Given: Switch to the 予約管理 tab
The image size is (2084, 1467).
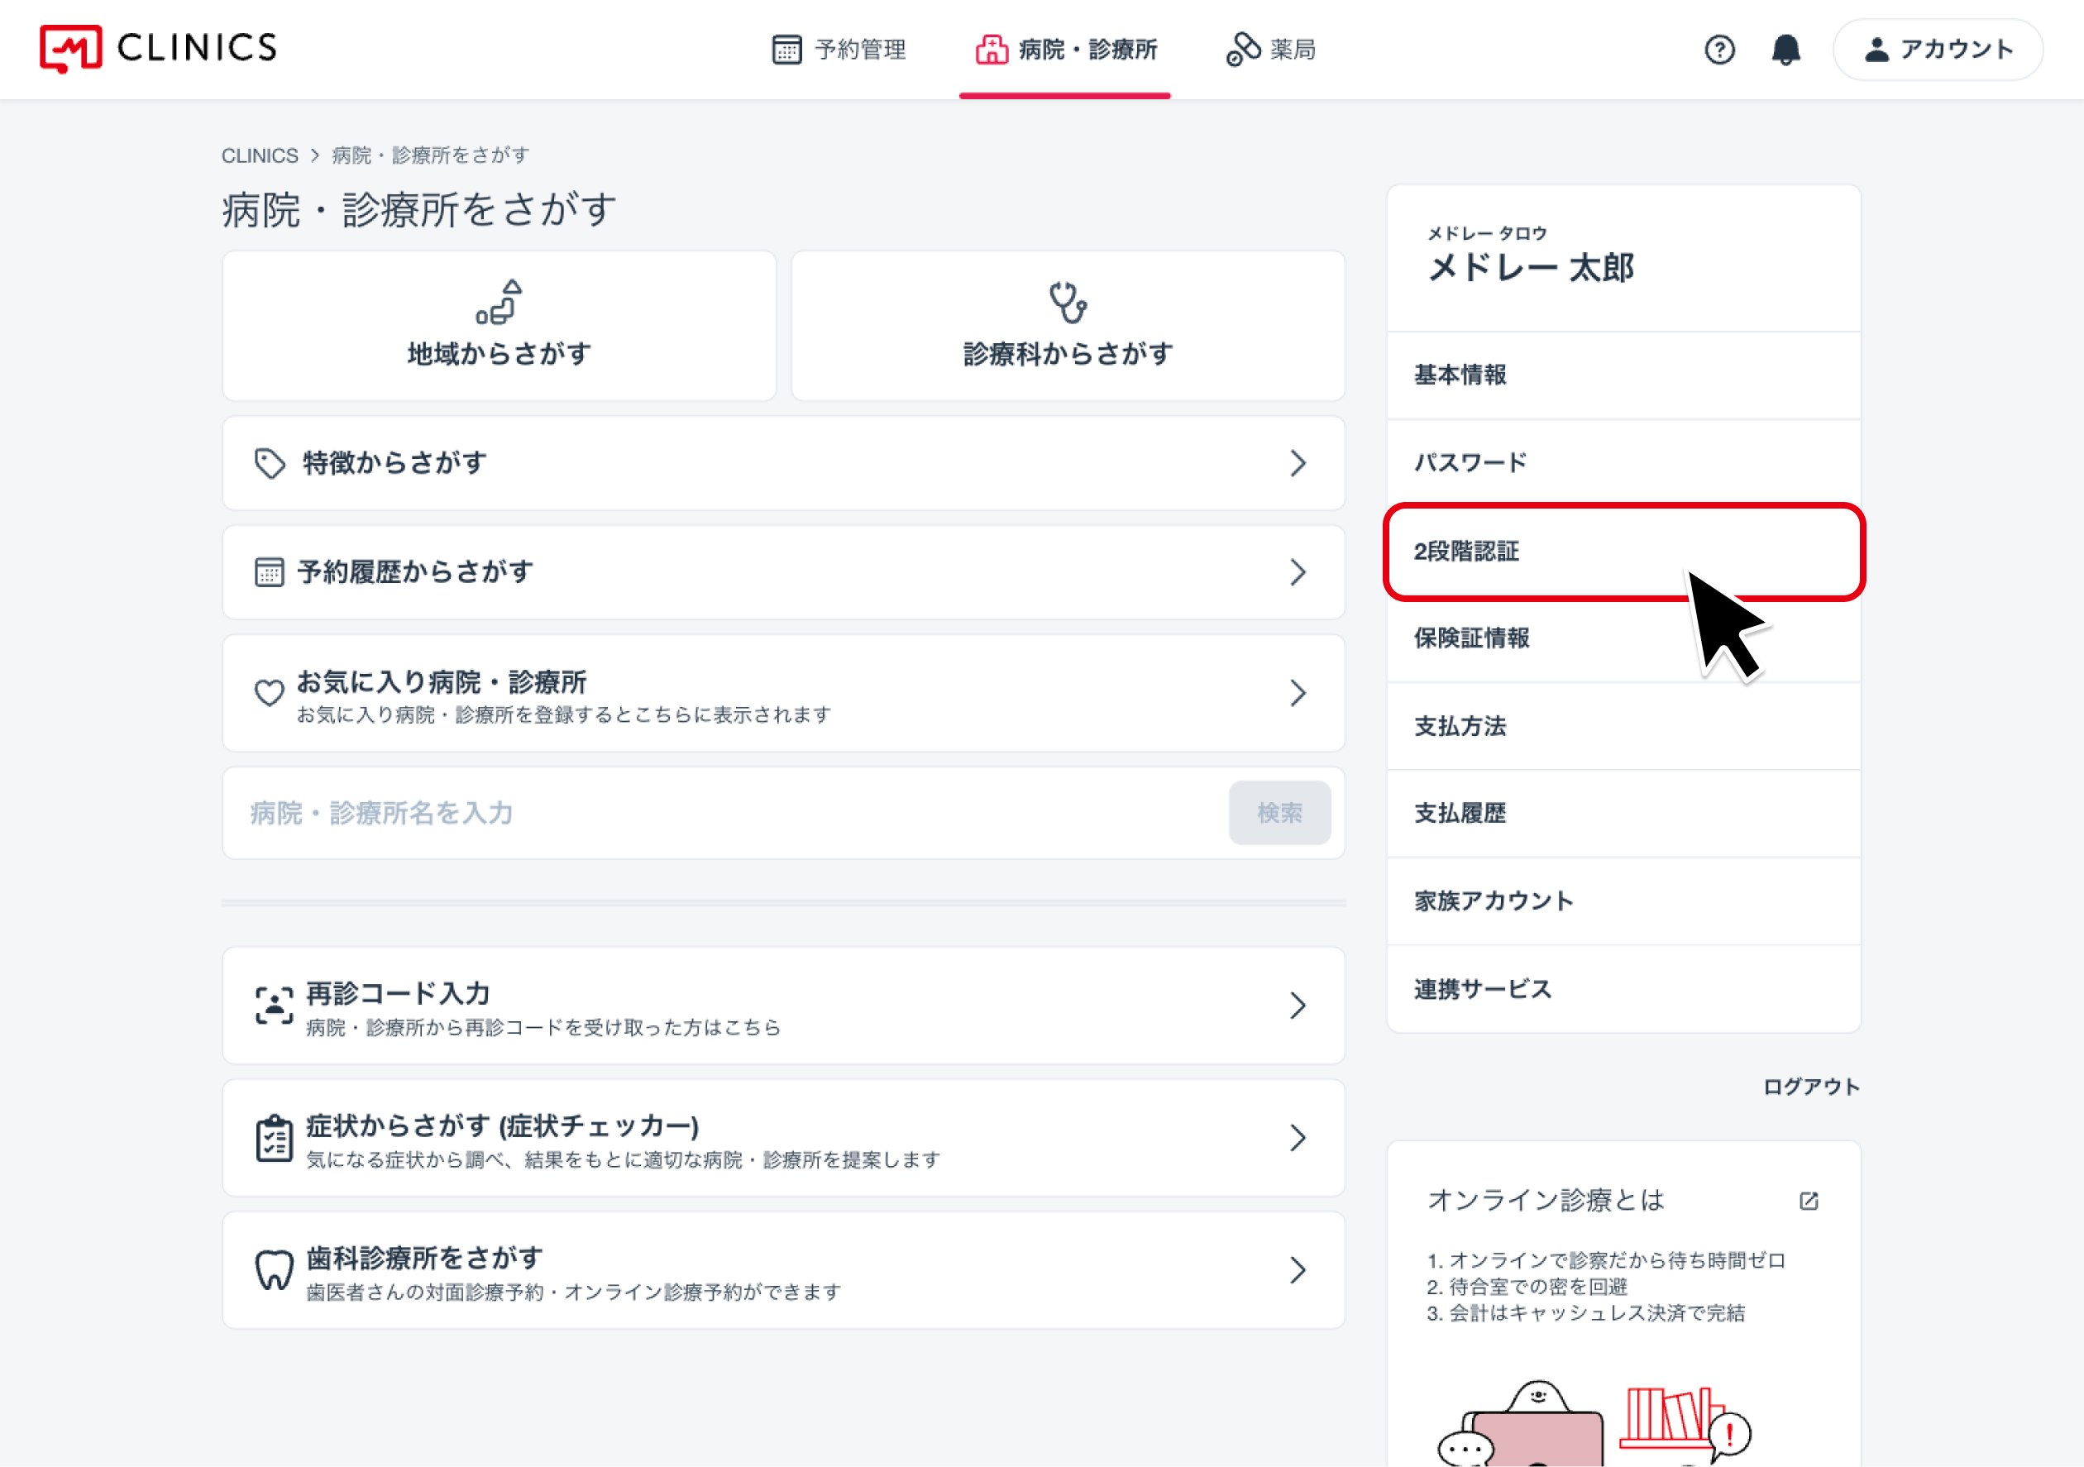Looking at the screenshot, I should 839,49.
